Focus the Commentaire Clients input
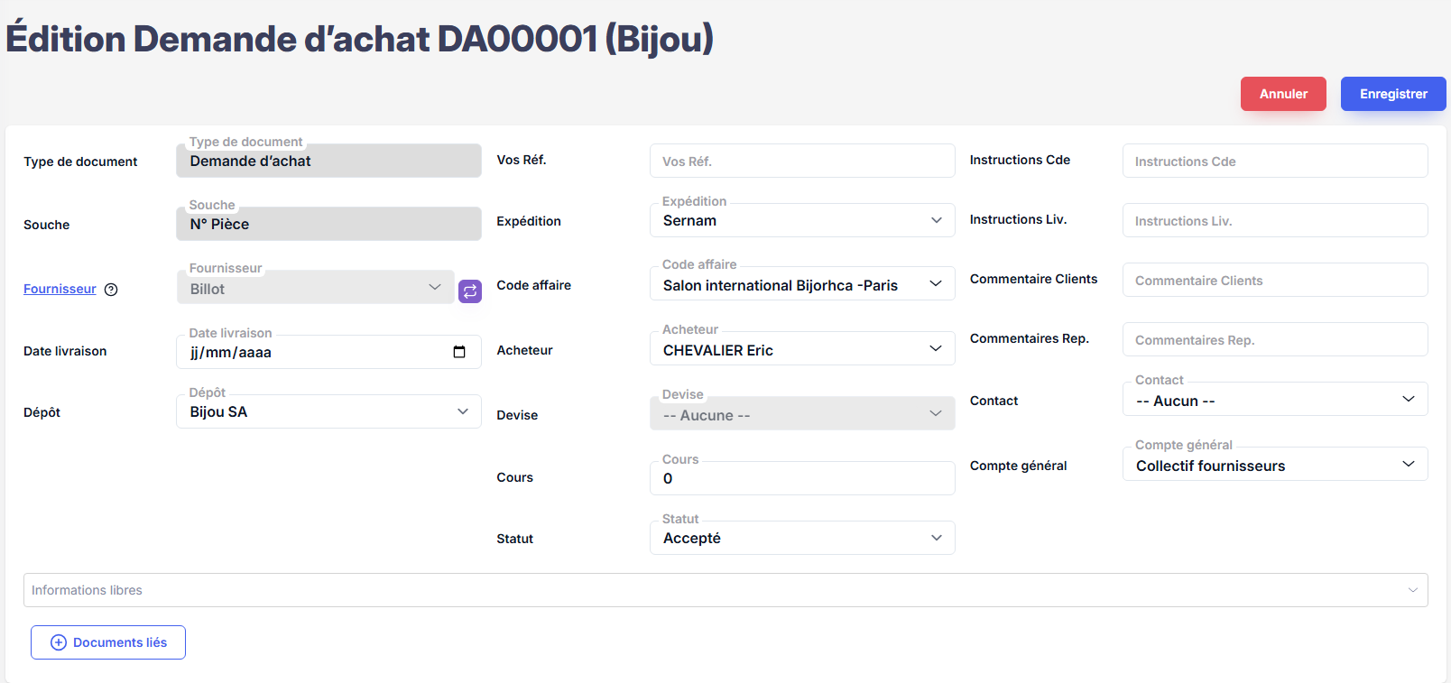 (x=1274, y=281)
